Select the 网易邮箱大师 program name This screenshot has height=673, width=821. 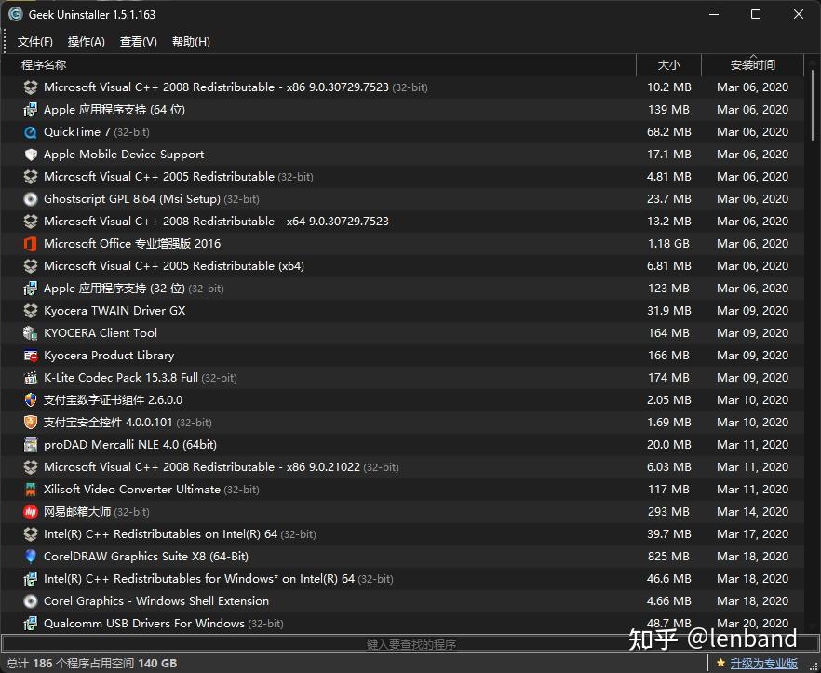pos(77,512)
